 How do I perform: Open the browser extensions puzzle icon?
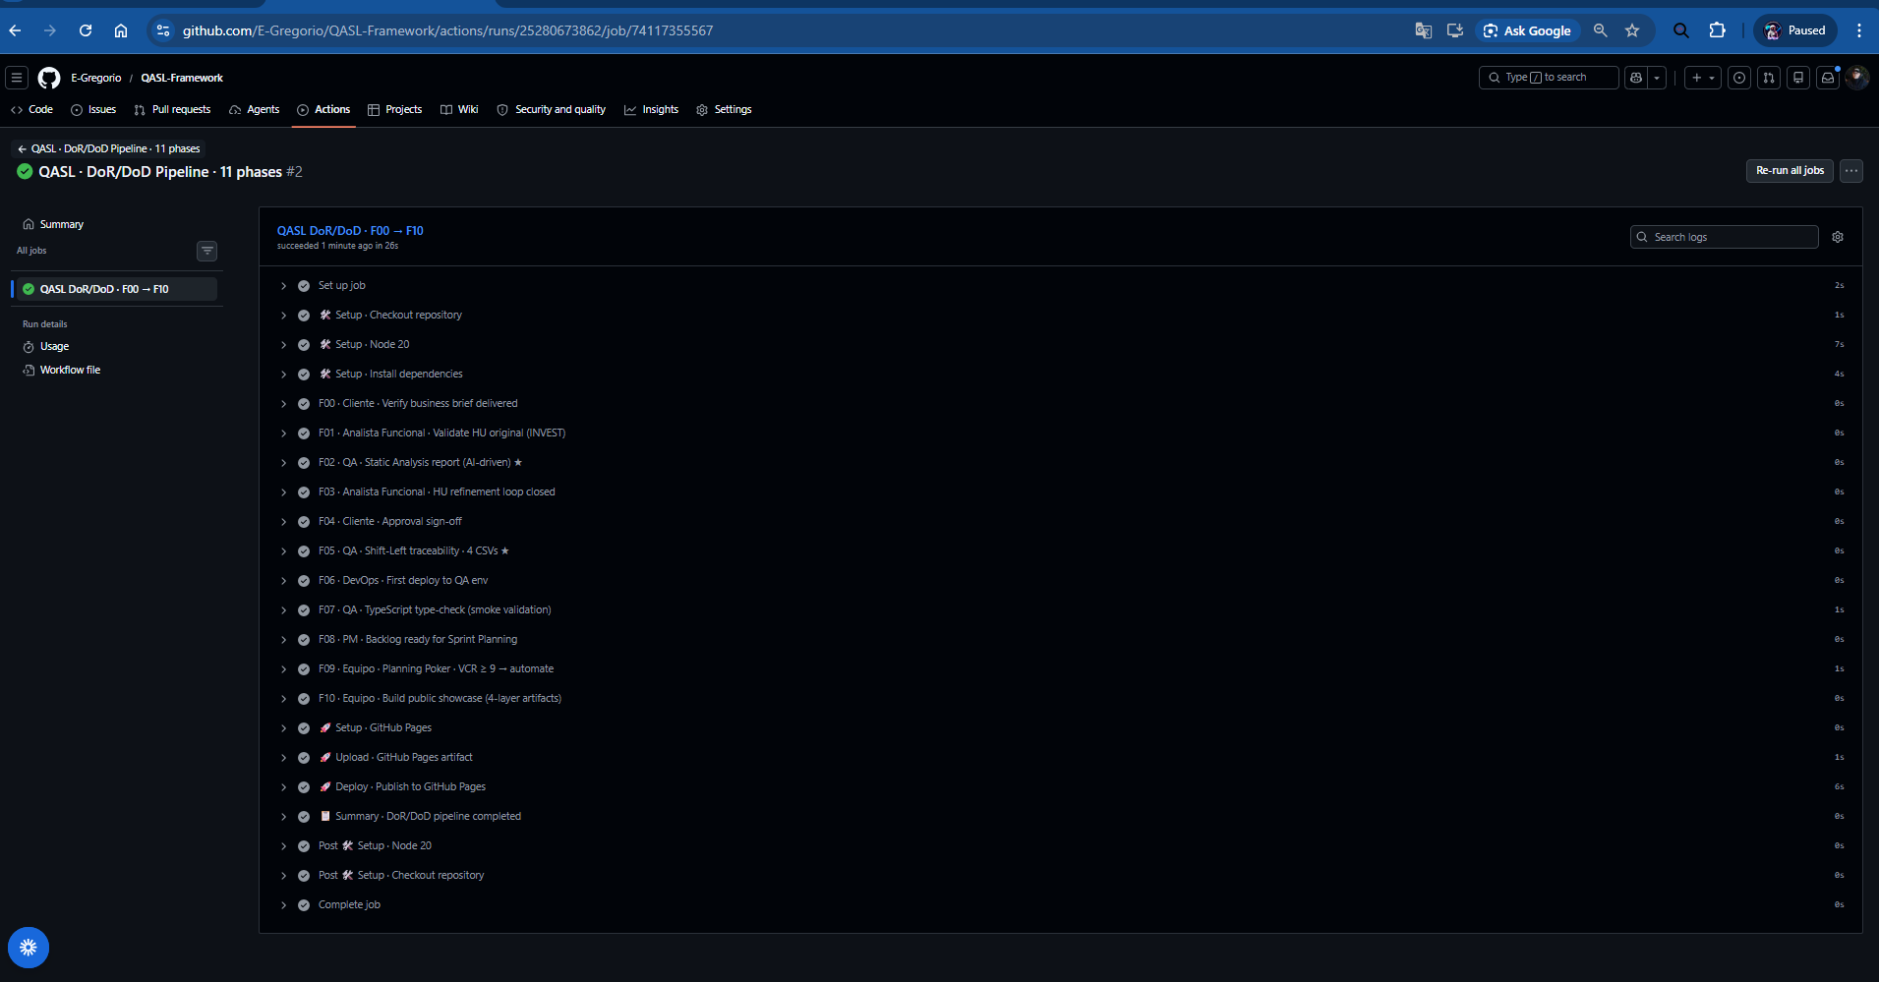coord(1718,30)
